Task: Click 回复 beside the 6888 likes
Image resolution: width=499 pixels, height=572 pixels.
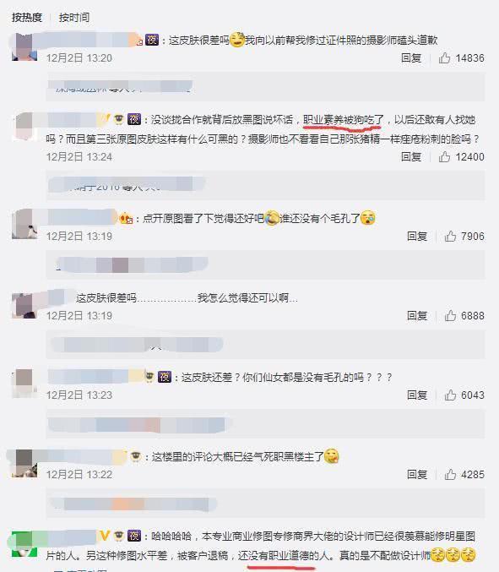Action: 417,315
